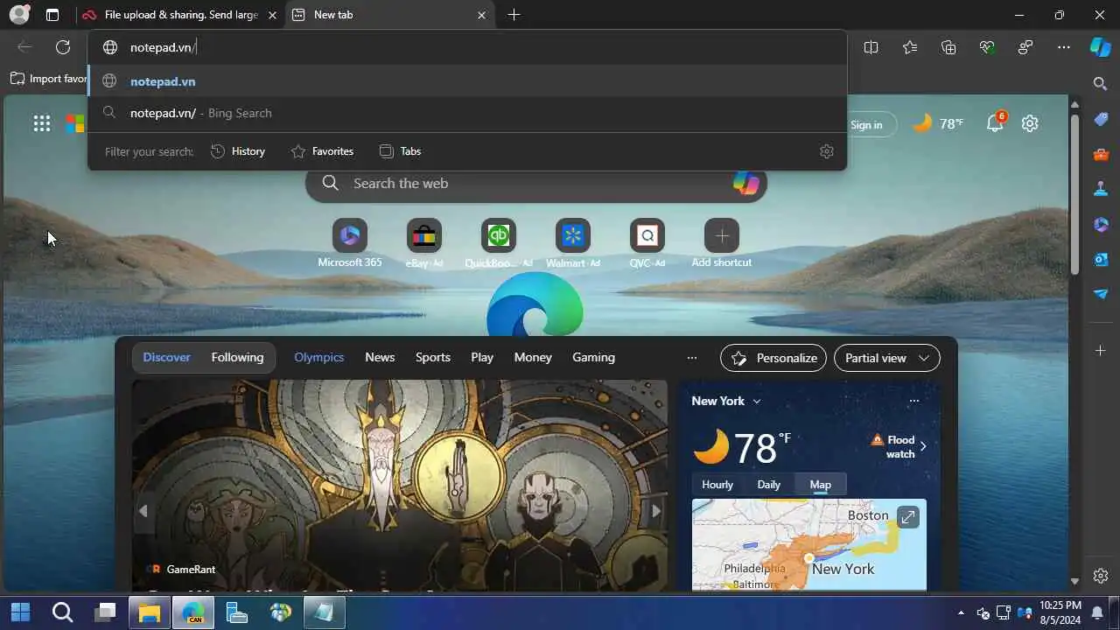Open the app launcher grid icon
The image size is (1120, 630).
pyautogui.click(x=42, y=123)
